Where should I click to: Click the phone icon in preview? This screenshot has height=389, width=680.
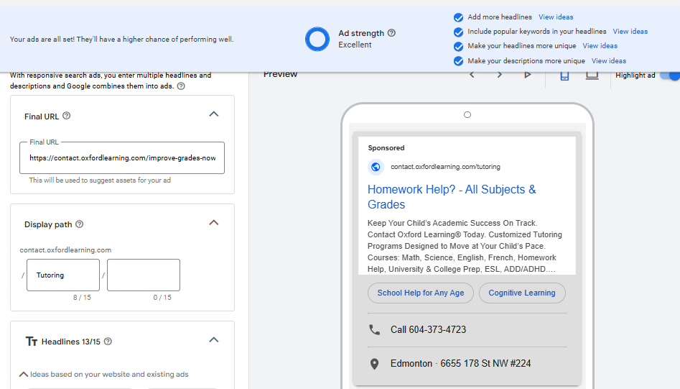tap(374, 329)
